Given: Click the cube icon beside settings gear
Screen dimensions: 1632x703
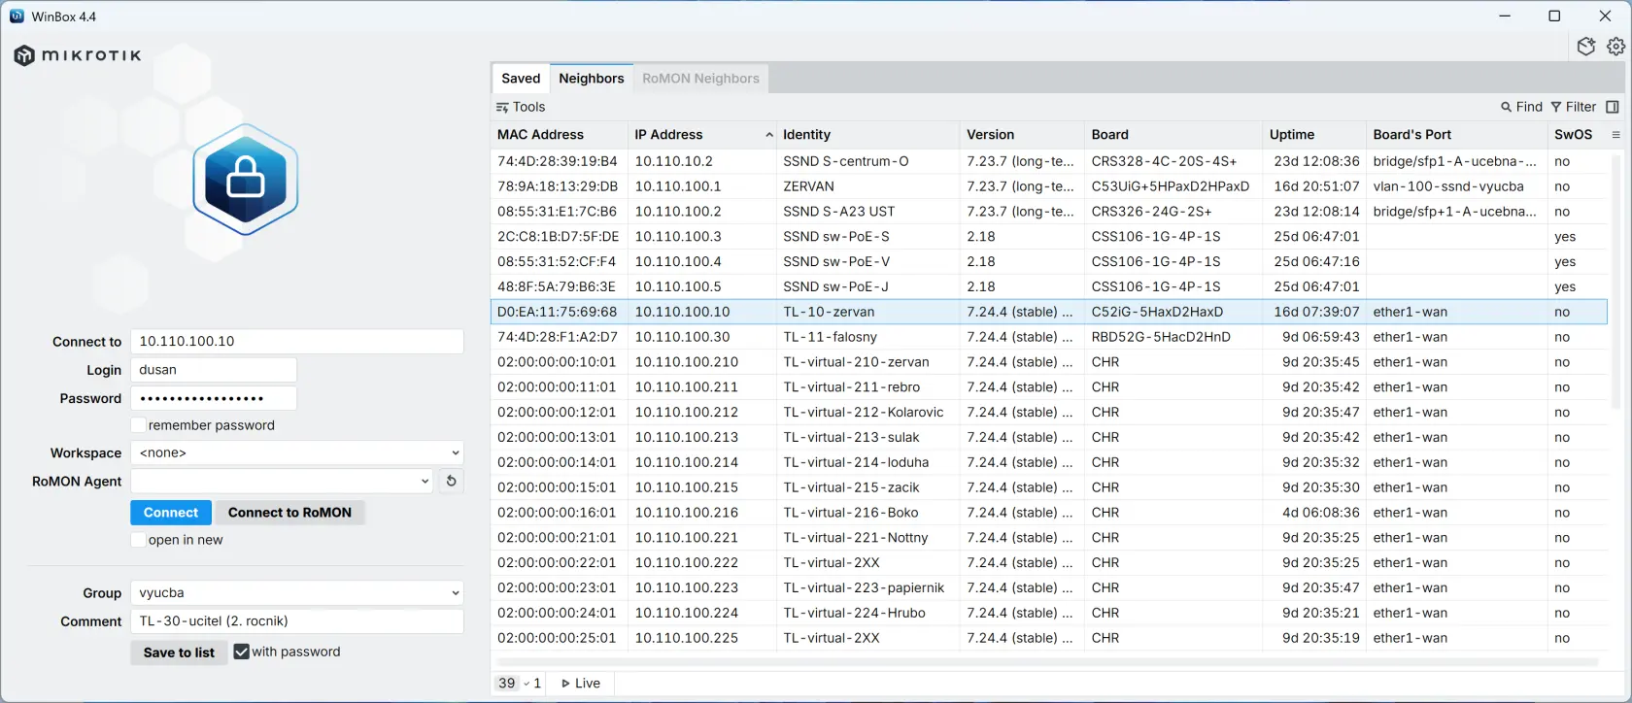Looking at the screenshot, I should point(1586,47).
